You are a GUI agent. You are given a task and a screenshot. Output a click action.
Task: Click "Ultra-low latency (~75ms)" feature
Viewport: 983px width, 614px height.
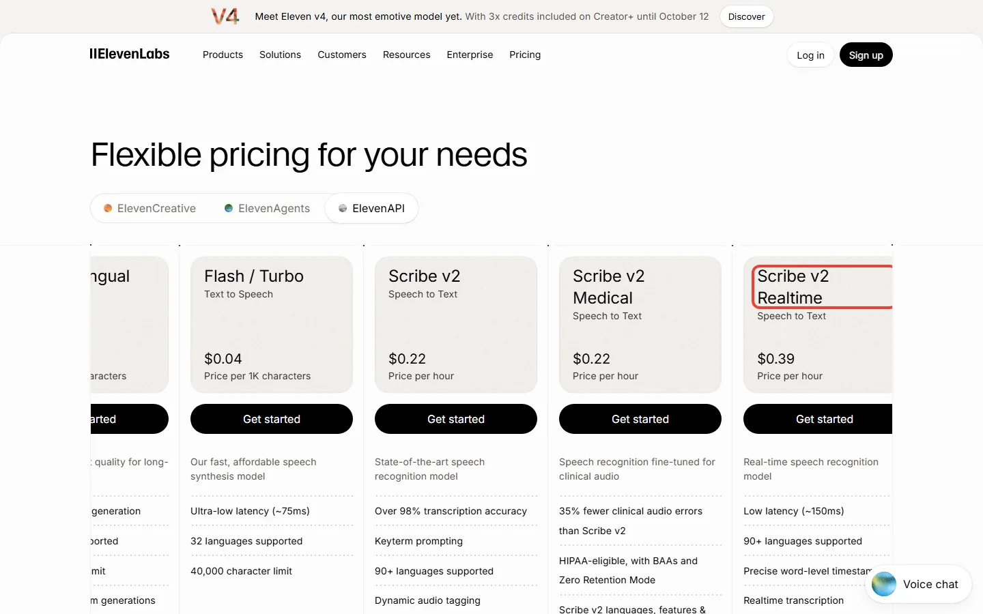(250, 511)
